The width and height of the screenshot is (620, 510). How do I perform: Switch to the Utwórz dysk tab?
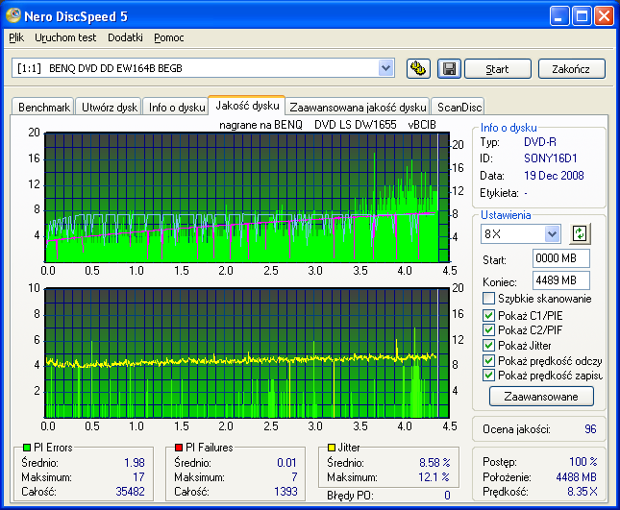(110, 107)
